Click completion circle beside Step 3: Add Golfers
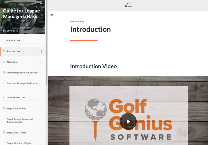Viewport: 208px width, 145px height. pos(40,133)
